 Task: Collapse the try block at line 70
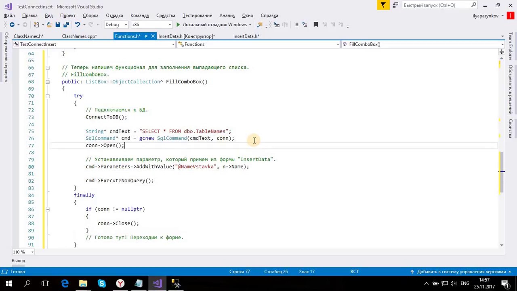point(47,96)
